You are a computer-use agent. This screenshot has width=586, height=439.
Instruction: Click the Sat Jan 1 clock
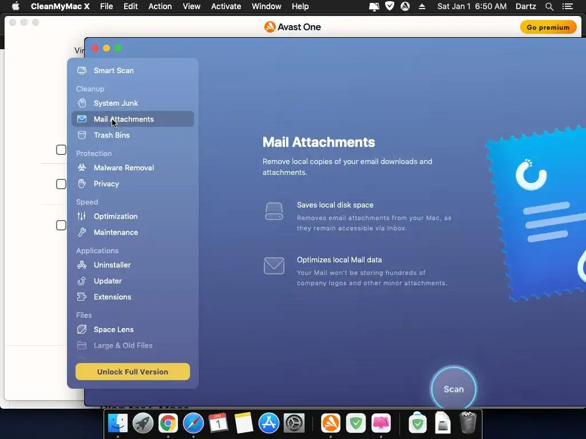(472, 6)
